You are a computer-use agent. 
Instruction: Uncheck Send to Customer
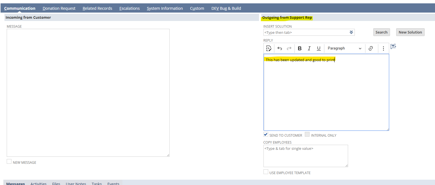tap(266, 134)
